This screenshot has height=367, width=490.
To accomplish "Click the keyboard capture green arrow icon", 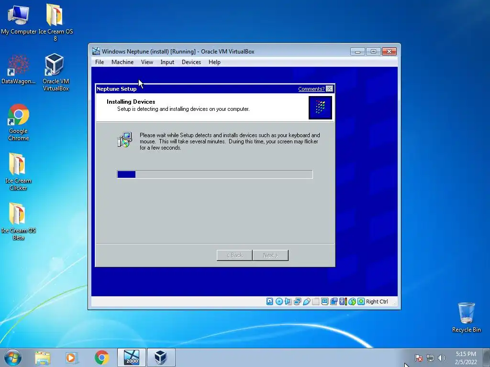I will [x=361, y=301].
